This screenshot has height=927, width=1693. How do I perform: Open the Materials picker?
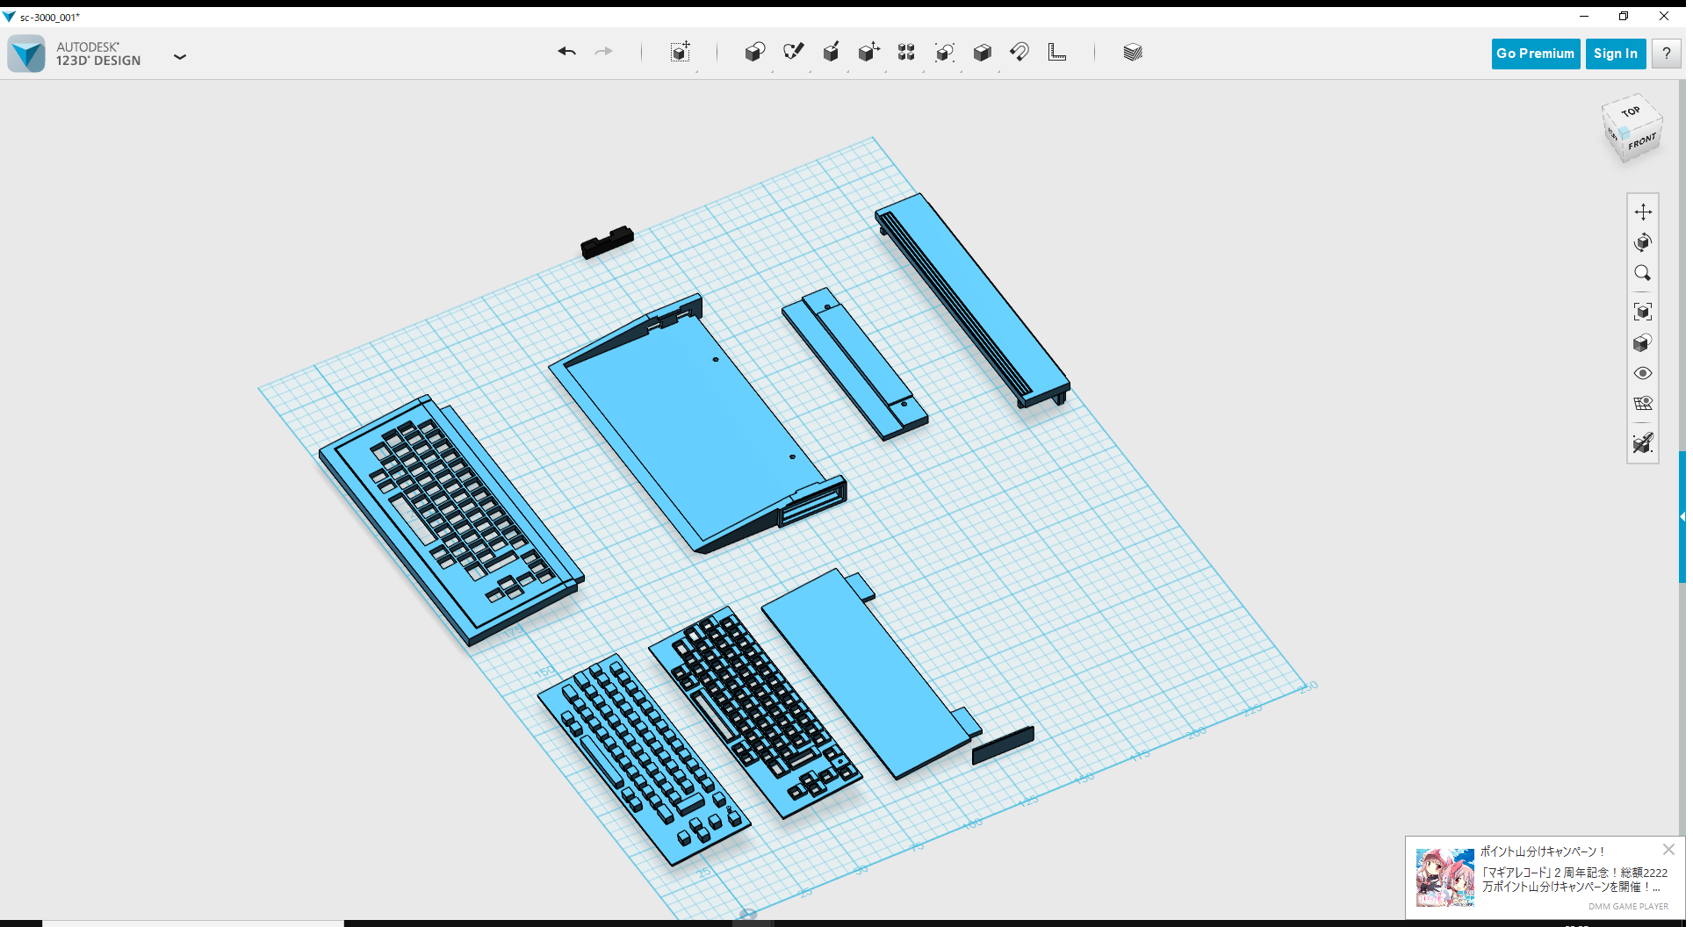tap(1133, 52)
